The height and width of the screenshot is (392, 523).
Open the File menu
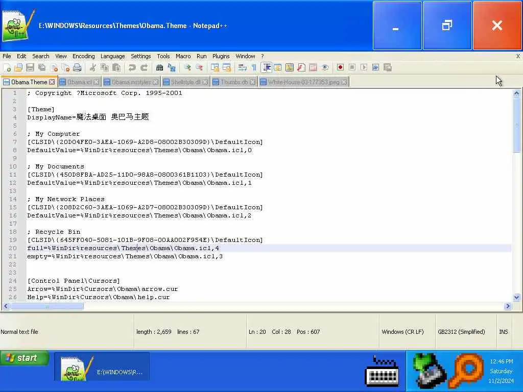[7, 56]
